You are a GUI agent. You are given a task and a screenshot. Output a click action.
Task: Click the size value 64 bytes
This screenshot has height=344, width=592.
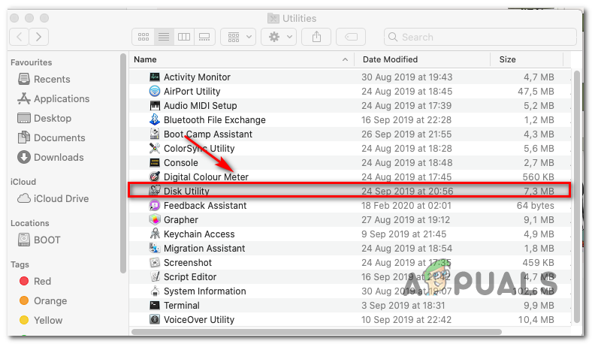pyautogui.click(x=536, y=205)
